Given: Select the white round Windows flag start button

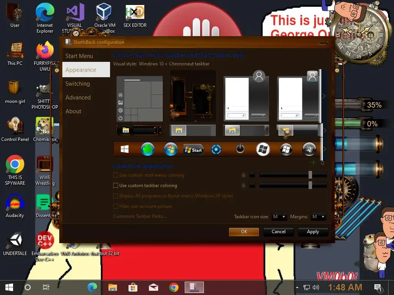Looking at the screenshot, I should tap(263, 149).
